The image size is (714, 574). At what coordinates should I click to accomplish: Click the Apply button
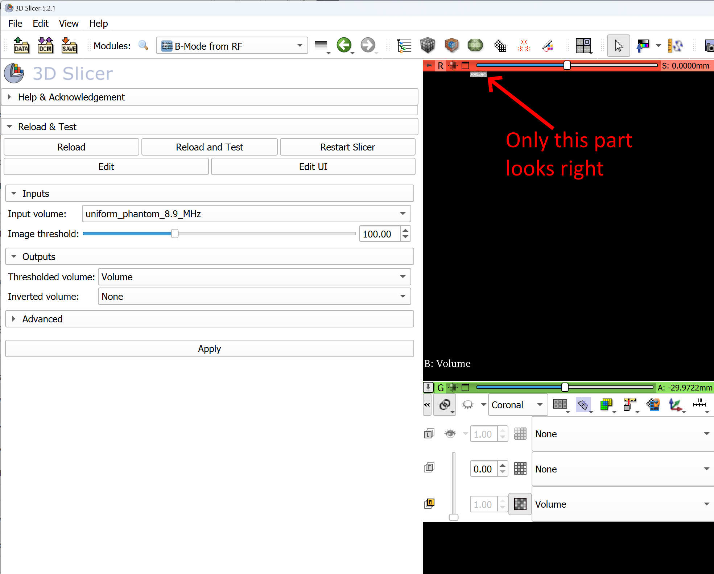[209, 348]
